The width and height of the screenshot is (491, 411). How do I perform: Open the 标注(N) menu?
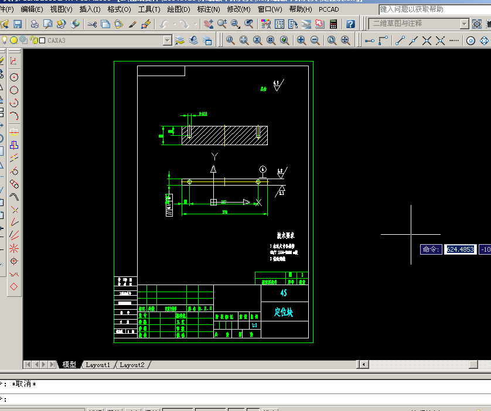point(209,9)
